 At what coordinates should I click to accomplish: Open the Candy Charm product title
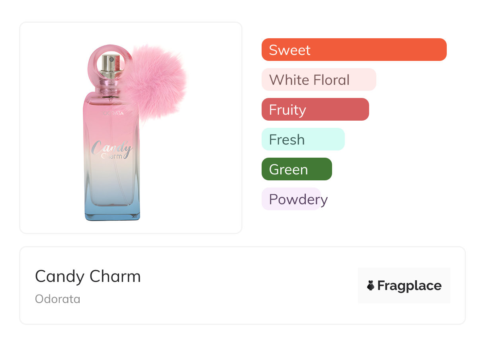(88, 276)
